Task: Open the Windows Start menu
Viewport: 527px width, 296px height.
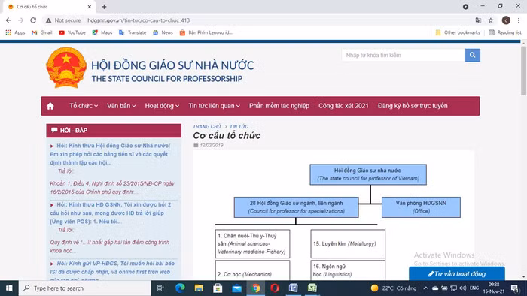Action: tap(9, 288)
